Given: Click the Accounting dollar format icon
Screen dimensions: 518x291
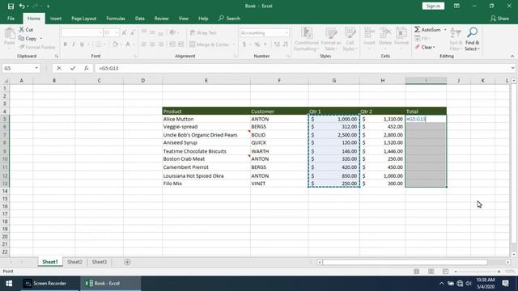Looking at the screenshot, I should (x=244, y=44).
